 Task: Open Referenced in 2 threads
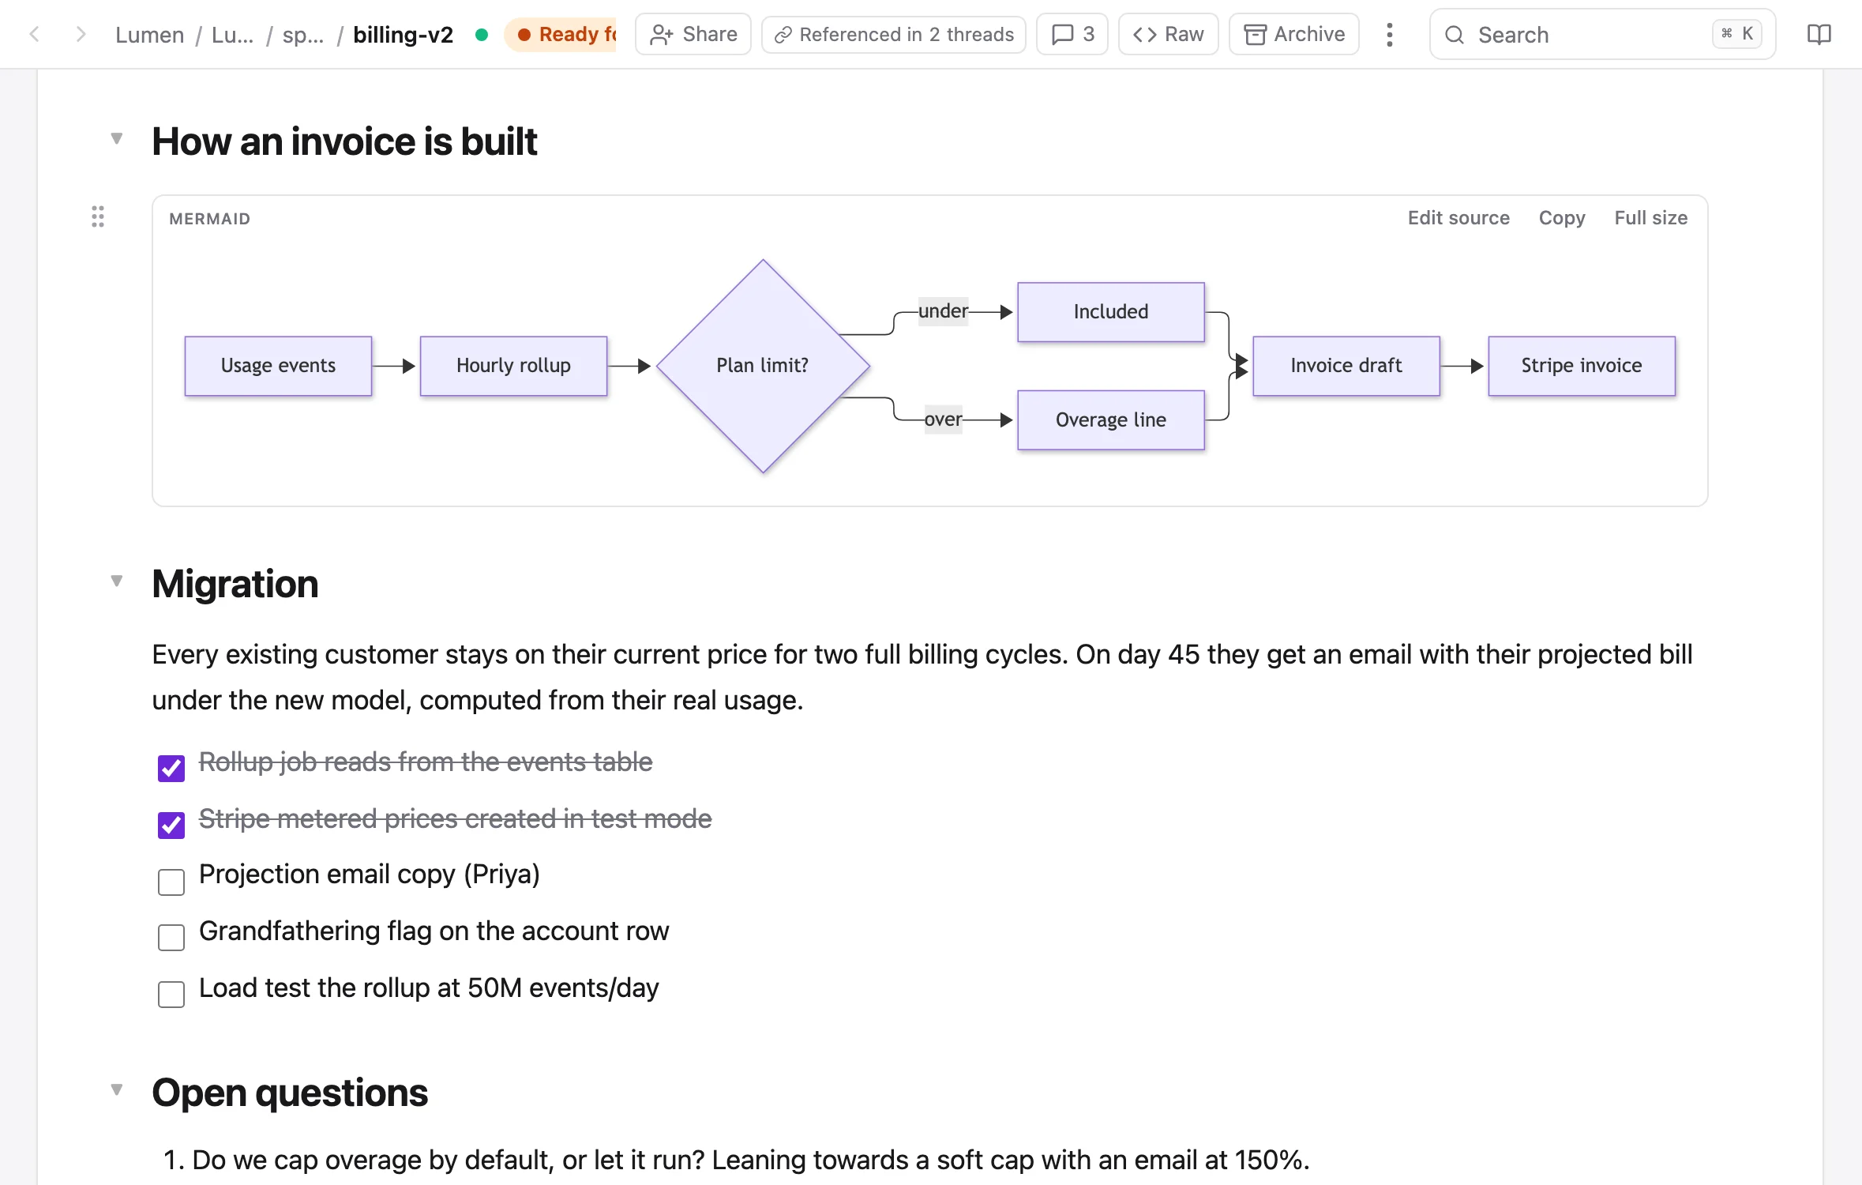894,34
